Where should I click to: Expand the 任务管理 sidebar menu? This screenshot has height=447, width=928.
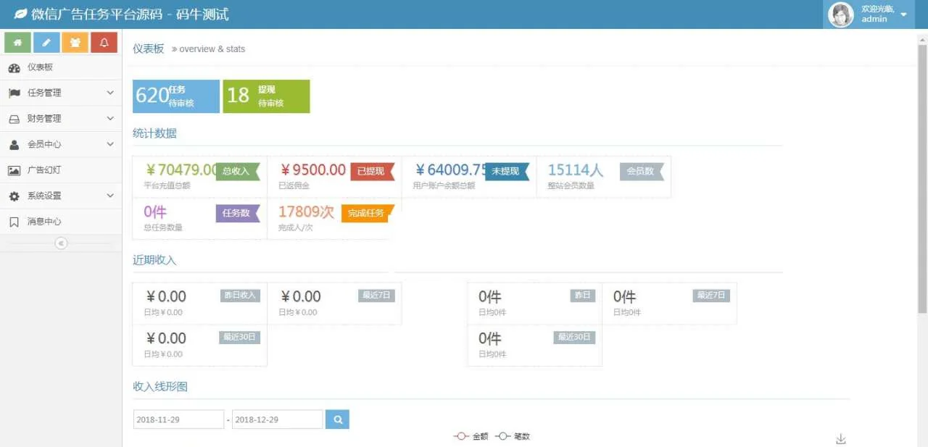61,93
